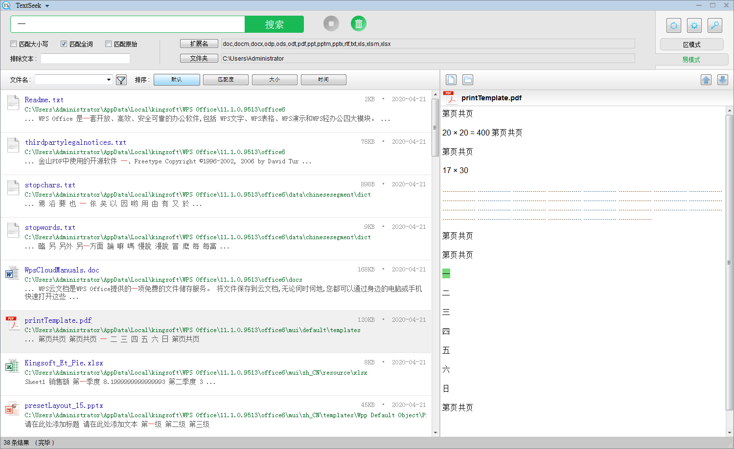The image size is (734, 449).
Task: Enable the 匹配原始 checkbox
Action: (x=108, y=44)
